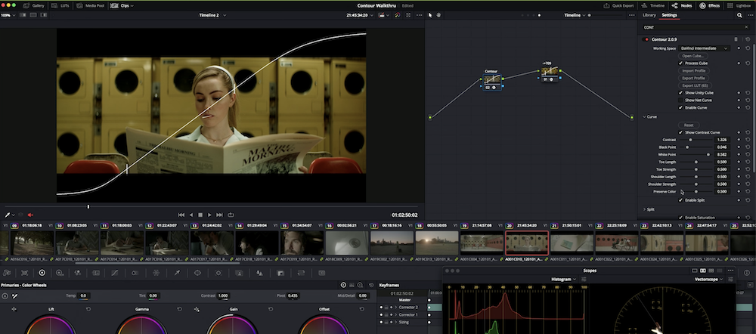Open the Camera Raw palette icon
Viewport: 756px width, 334px height.
(x=7, y=273)
